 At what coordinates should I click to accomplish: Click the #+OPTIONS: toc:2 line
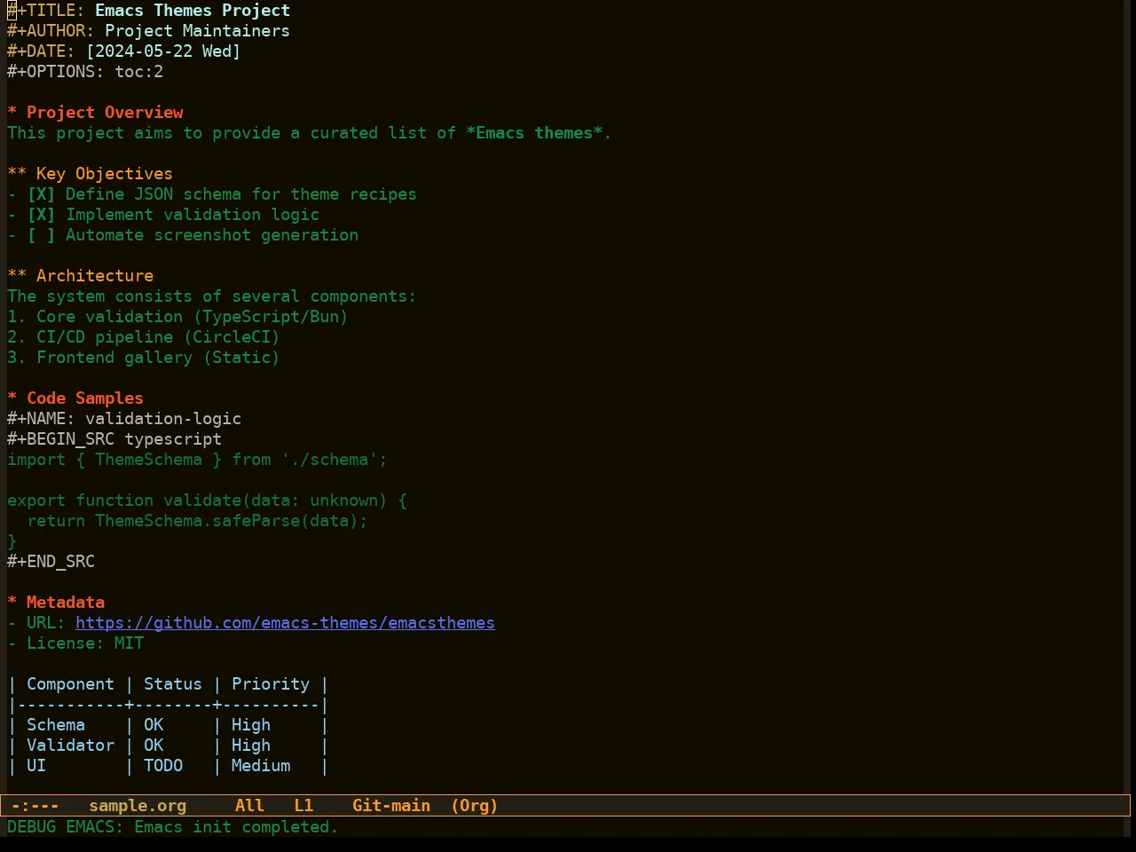tap(85, 72)
